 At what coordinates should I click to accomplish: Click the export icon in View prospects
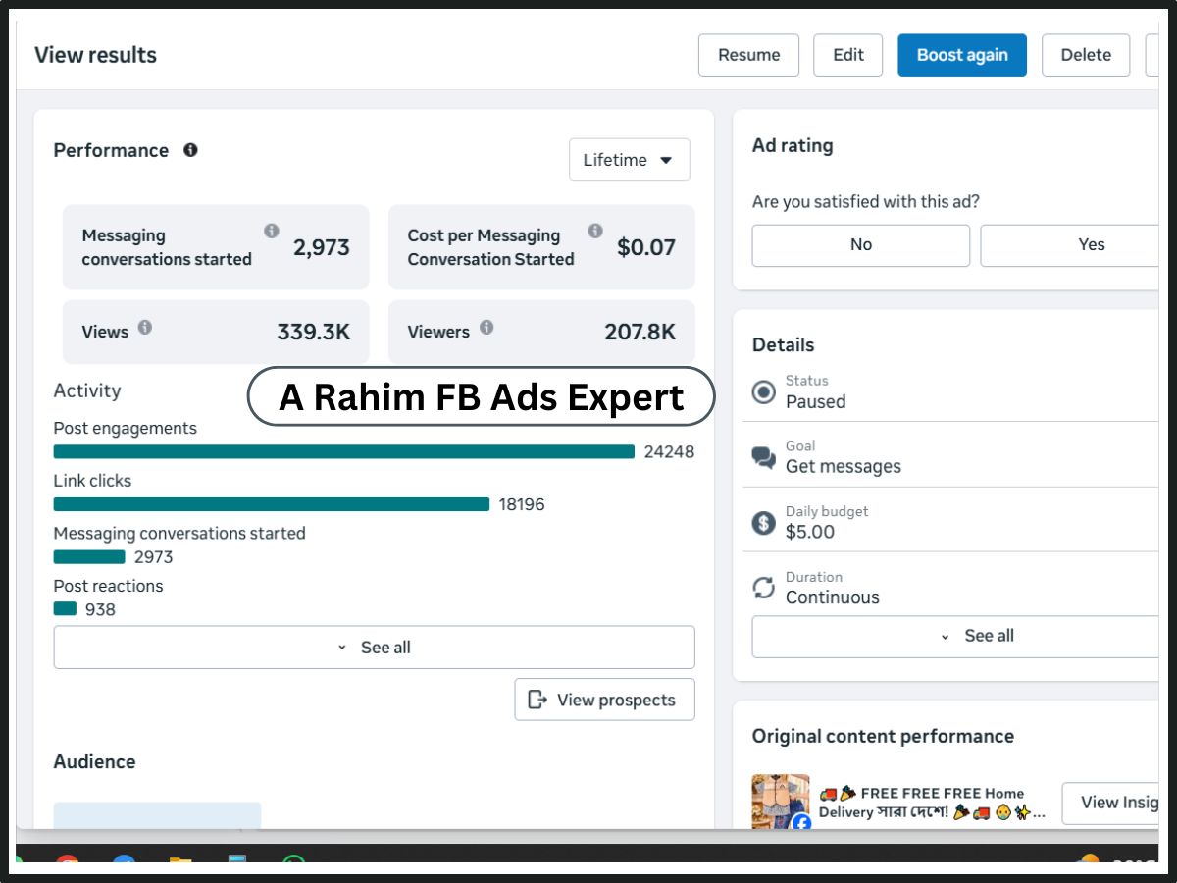click(x=537, y=700)
